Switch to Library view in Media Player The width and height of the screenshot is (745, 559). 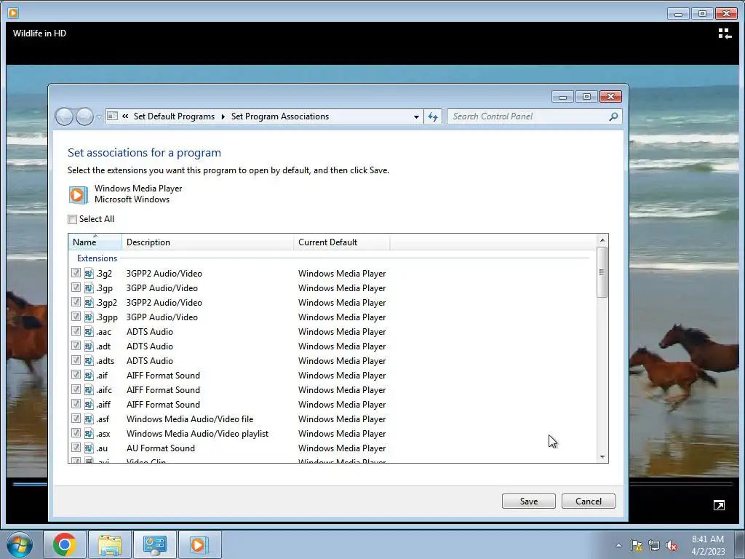[725, 33]
